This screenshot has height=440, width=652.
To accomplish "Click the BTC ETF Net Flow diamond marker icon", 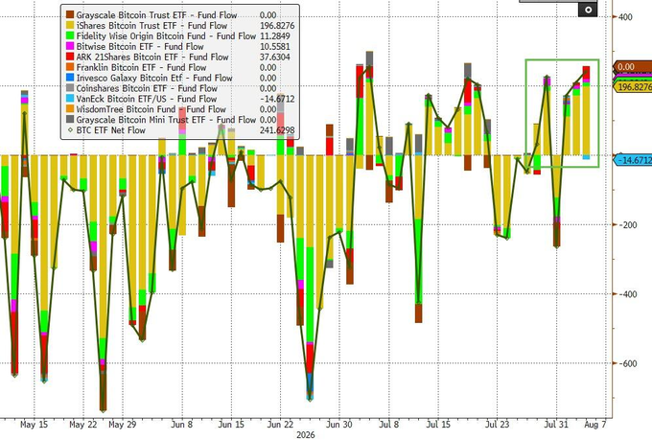I will 70,130.
